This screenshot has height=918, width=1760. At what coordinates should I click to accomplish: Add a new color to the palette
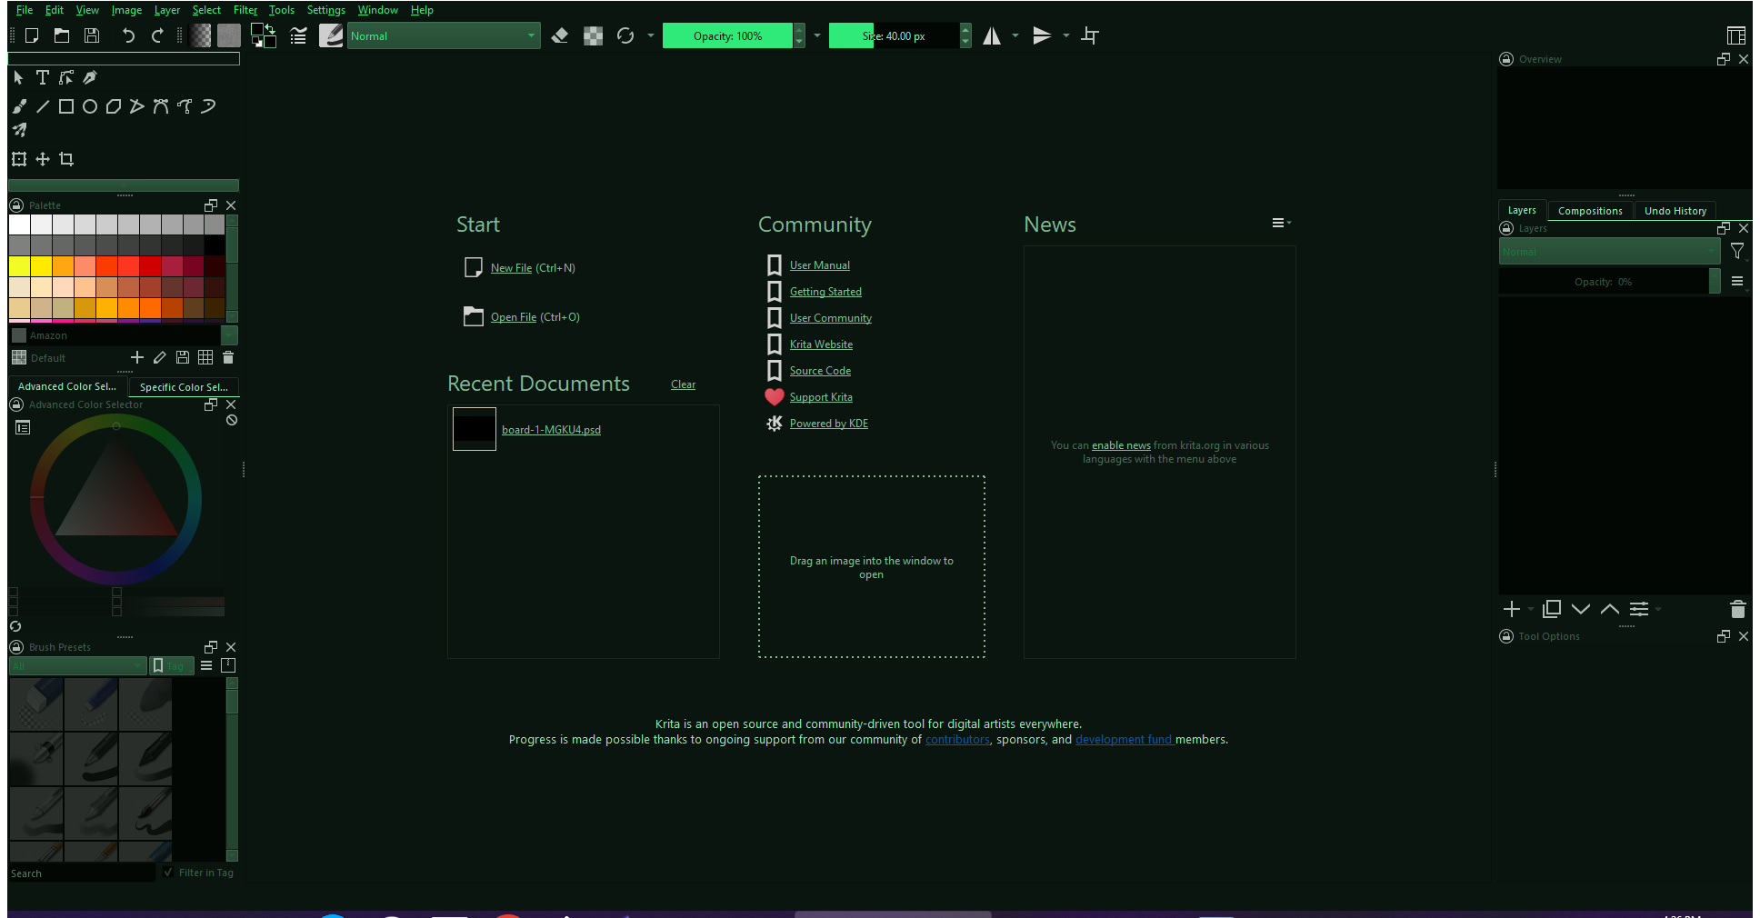click(137, 357)
